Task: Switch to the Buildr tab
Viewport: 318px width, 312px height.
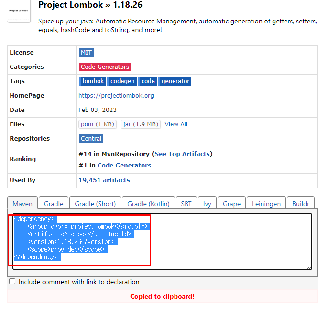Action: click(301, 203)
